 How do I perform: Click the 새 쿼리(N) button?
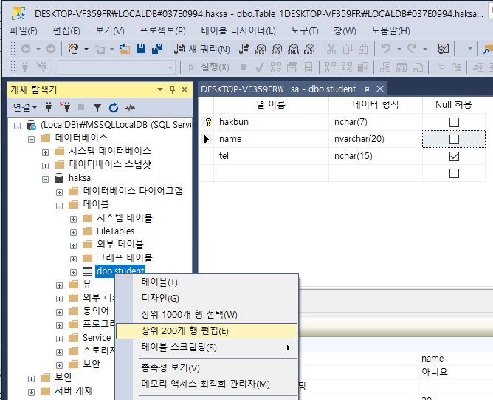coord(202,49)
